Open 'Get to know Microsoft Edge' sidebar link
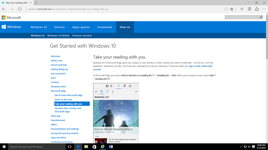The width and height of the screenshot is (268, 150). point(69,95)
